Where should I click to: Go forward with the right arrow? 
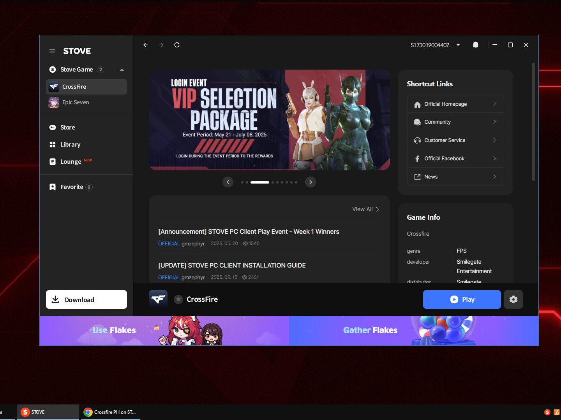161,45
